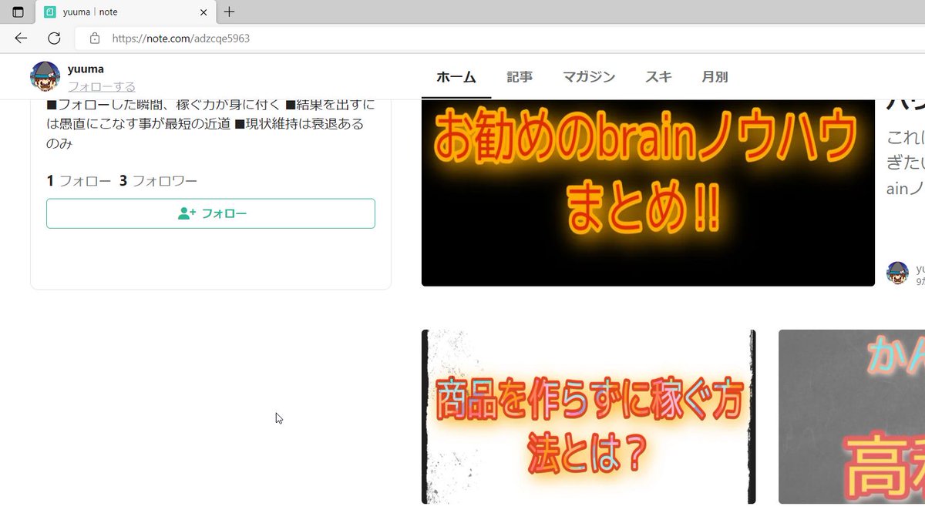Open yuuma's avatar in header
Viewport: 925px width, 513px height.
pos(45,76)
